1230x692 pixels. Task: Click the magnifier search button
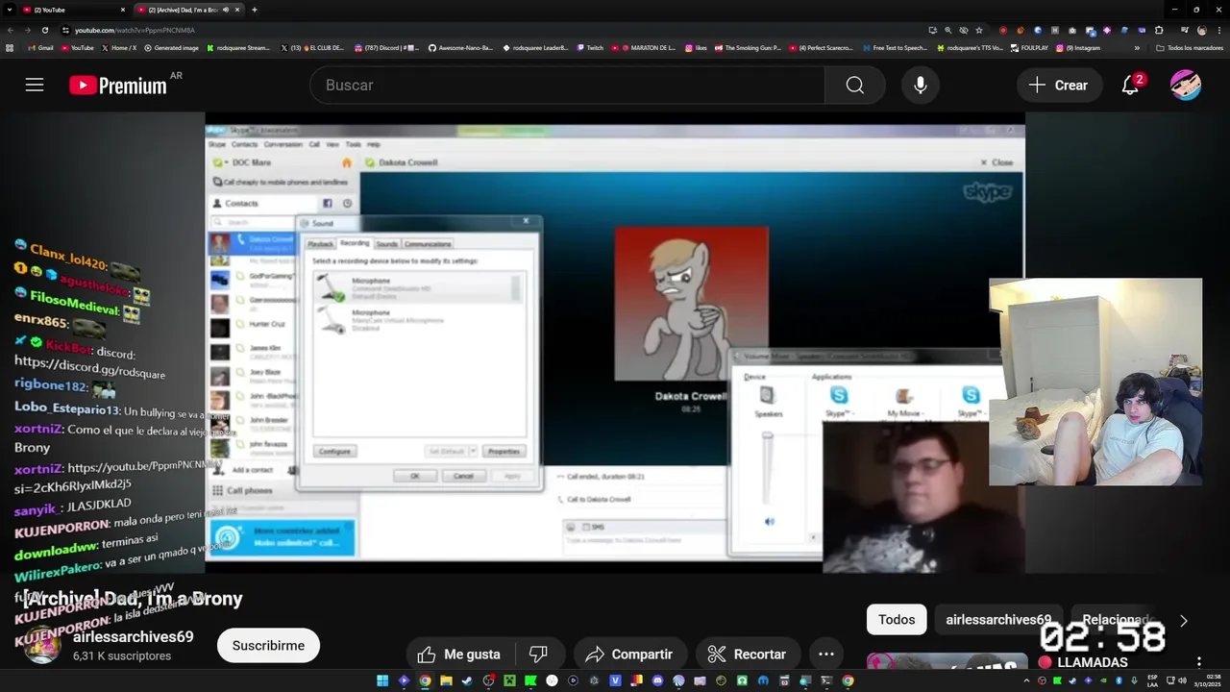[854, 85]
